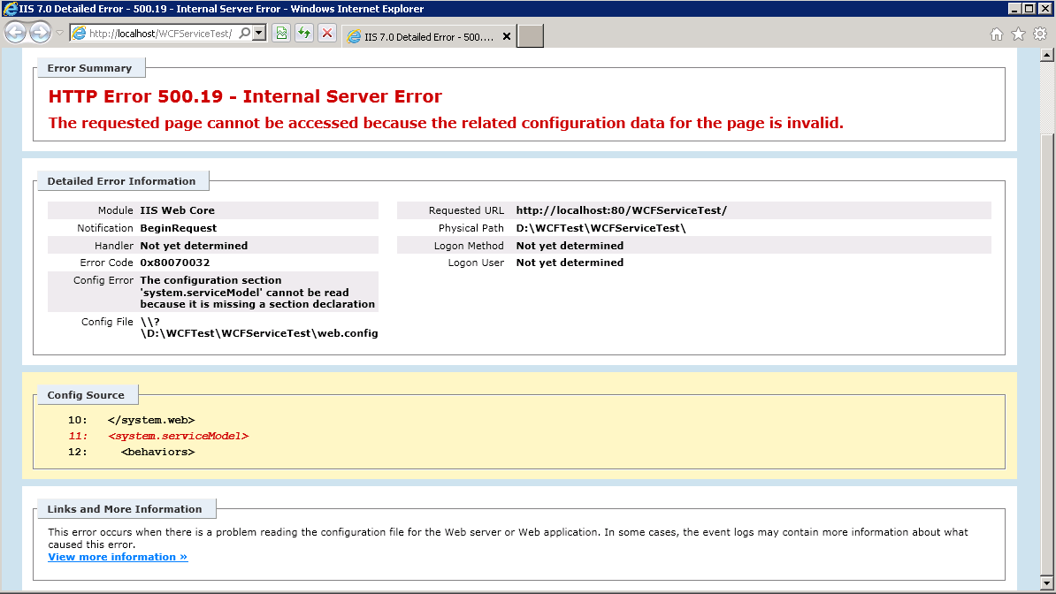The image size is (1056, 594).
Task: Click the Physical Path D:\WCFTest\WCFServiceTest\ value
Action: click(601, 228)
